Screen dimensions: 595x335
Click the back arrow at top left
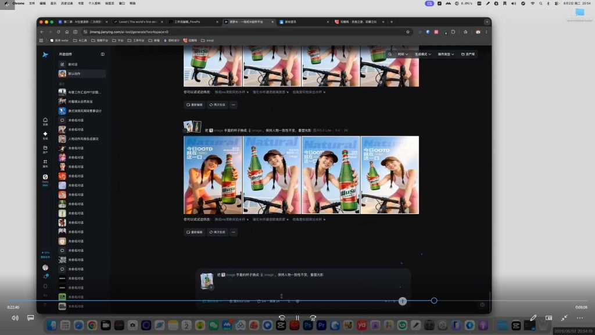coord(7,5)
